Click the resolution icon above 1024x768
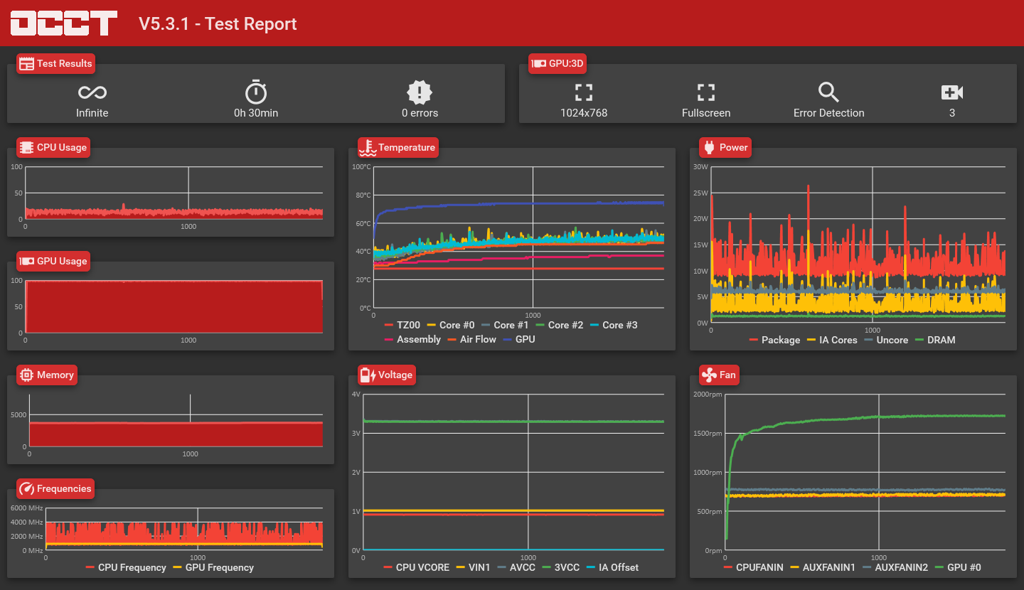 tap(584, 92)
